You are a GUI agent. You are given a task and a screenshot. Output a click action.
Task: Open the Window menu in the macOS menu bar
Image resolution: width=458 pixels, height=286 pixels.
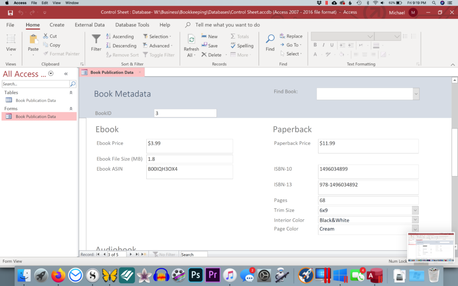coord(72,3)
